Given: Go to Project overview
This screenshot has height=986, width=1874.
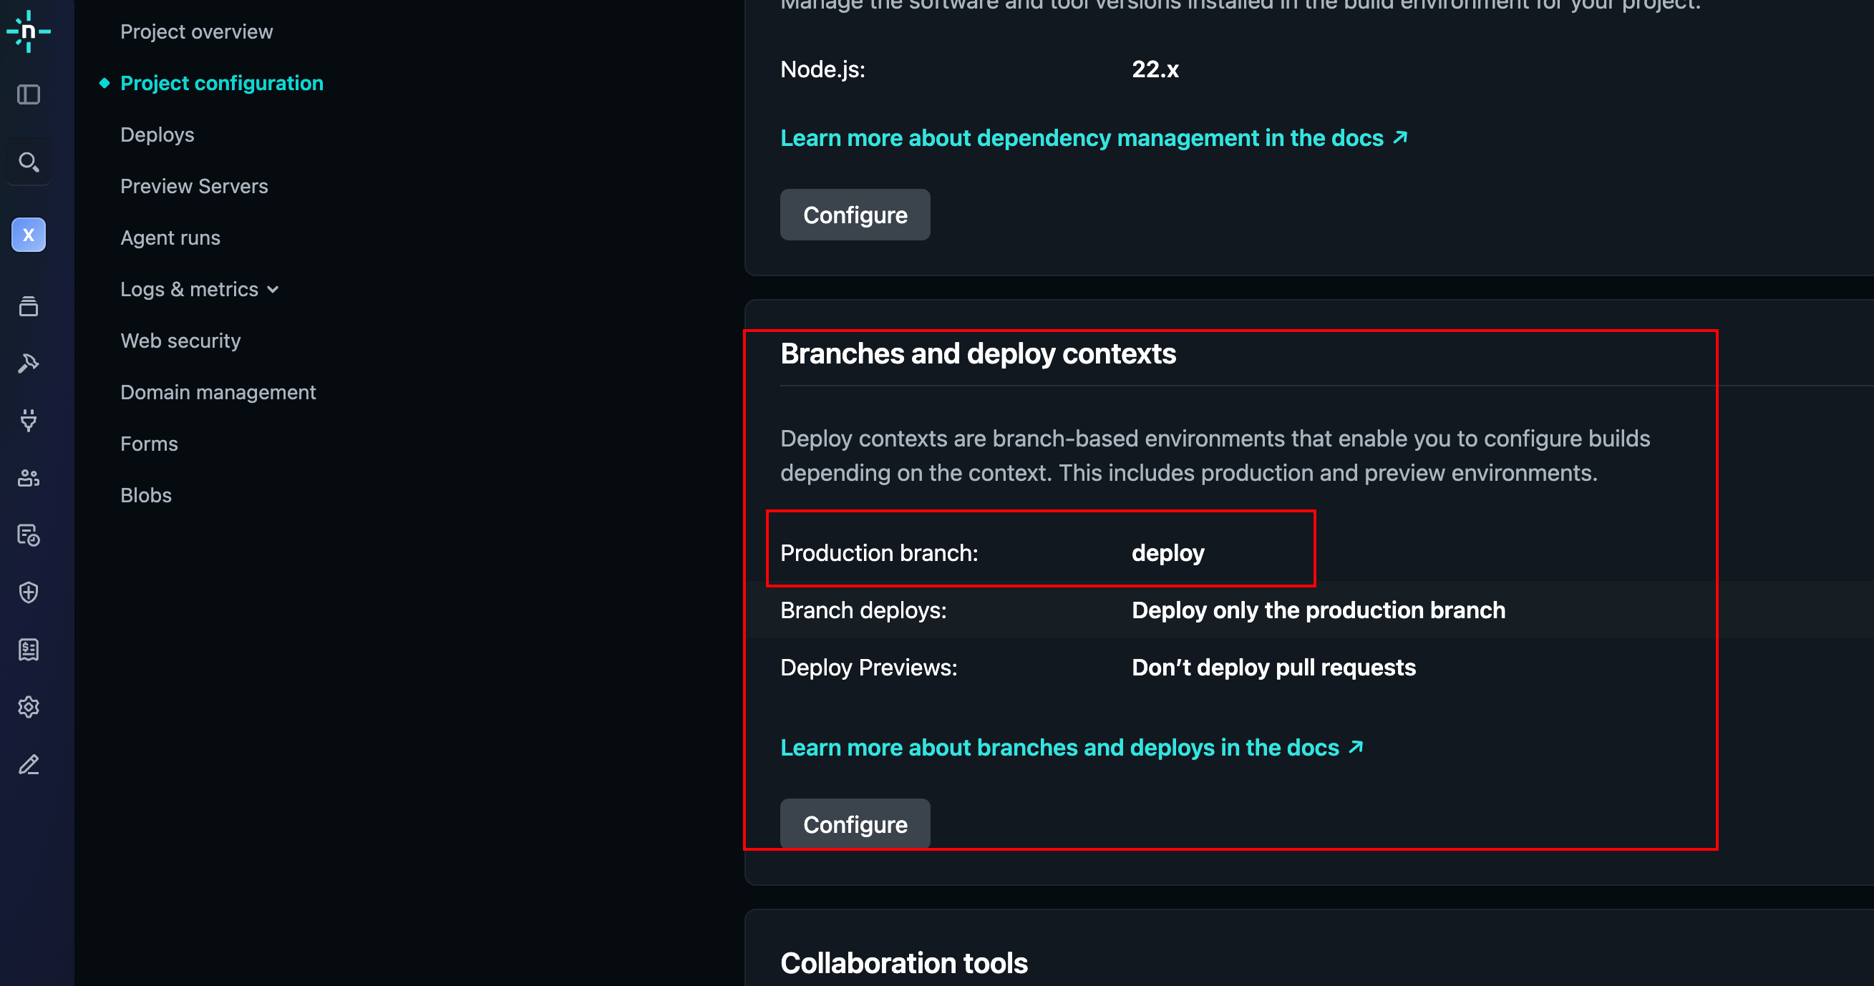Looking at the screenshot, I should click(196, 31).
